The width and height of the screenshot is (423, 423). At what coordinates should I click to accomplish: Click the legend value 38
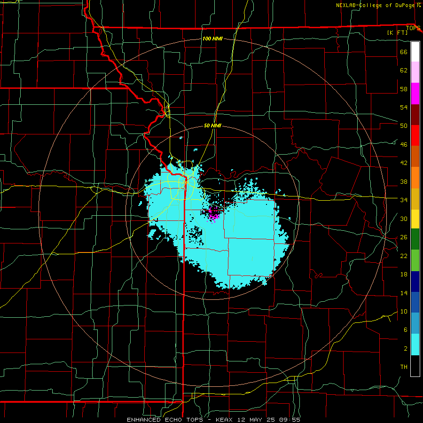coord(404,181)
